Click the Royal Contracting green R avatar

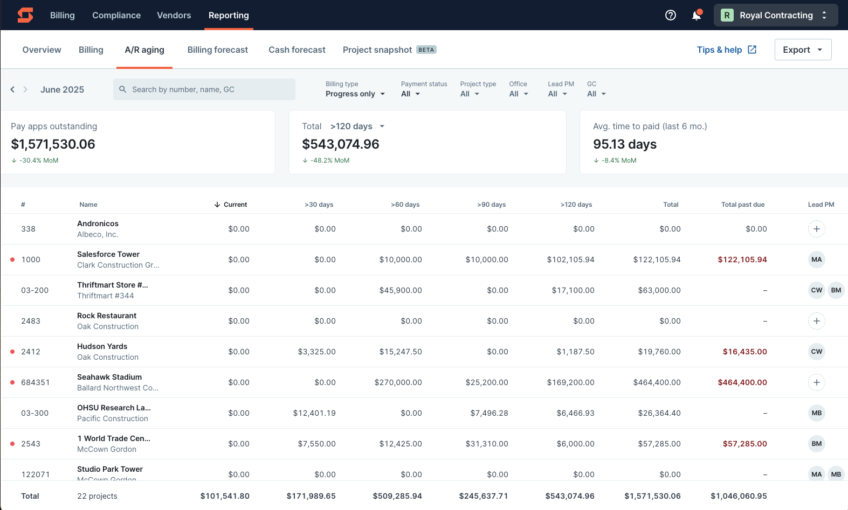(x=727, y=15)
